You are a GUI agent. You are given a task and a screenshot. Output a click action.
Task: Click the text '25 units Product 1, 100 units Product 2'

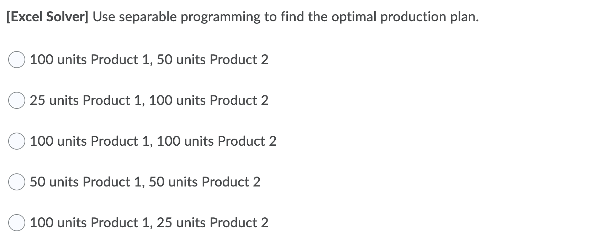149,101
